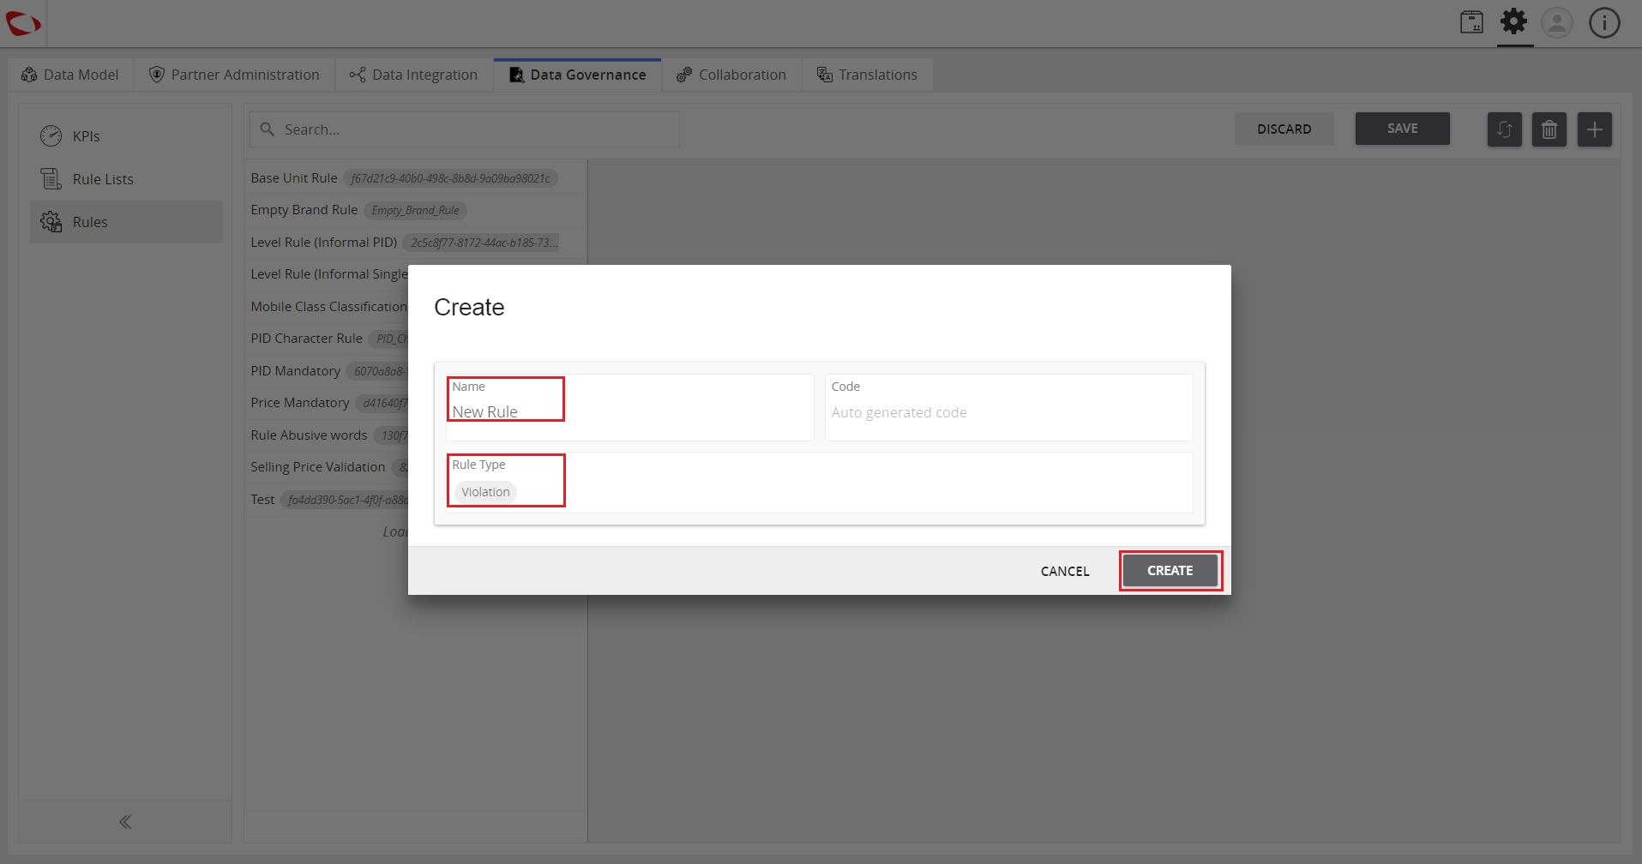This screenshot has width=1642, height=864.
Task: Switch to the Data Governance tab
Action: pyautogui.click(x=578, y=75)
